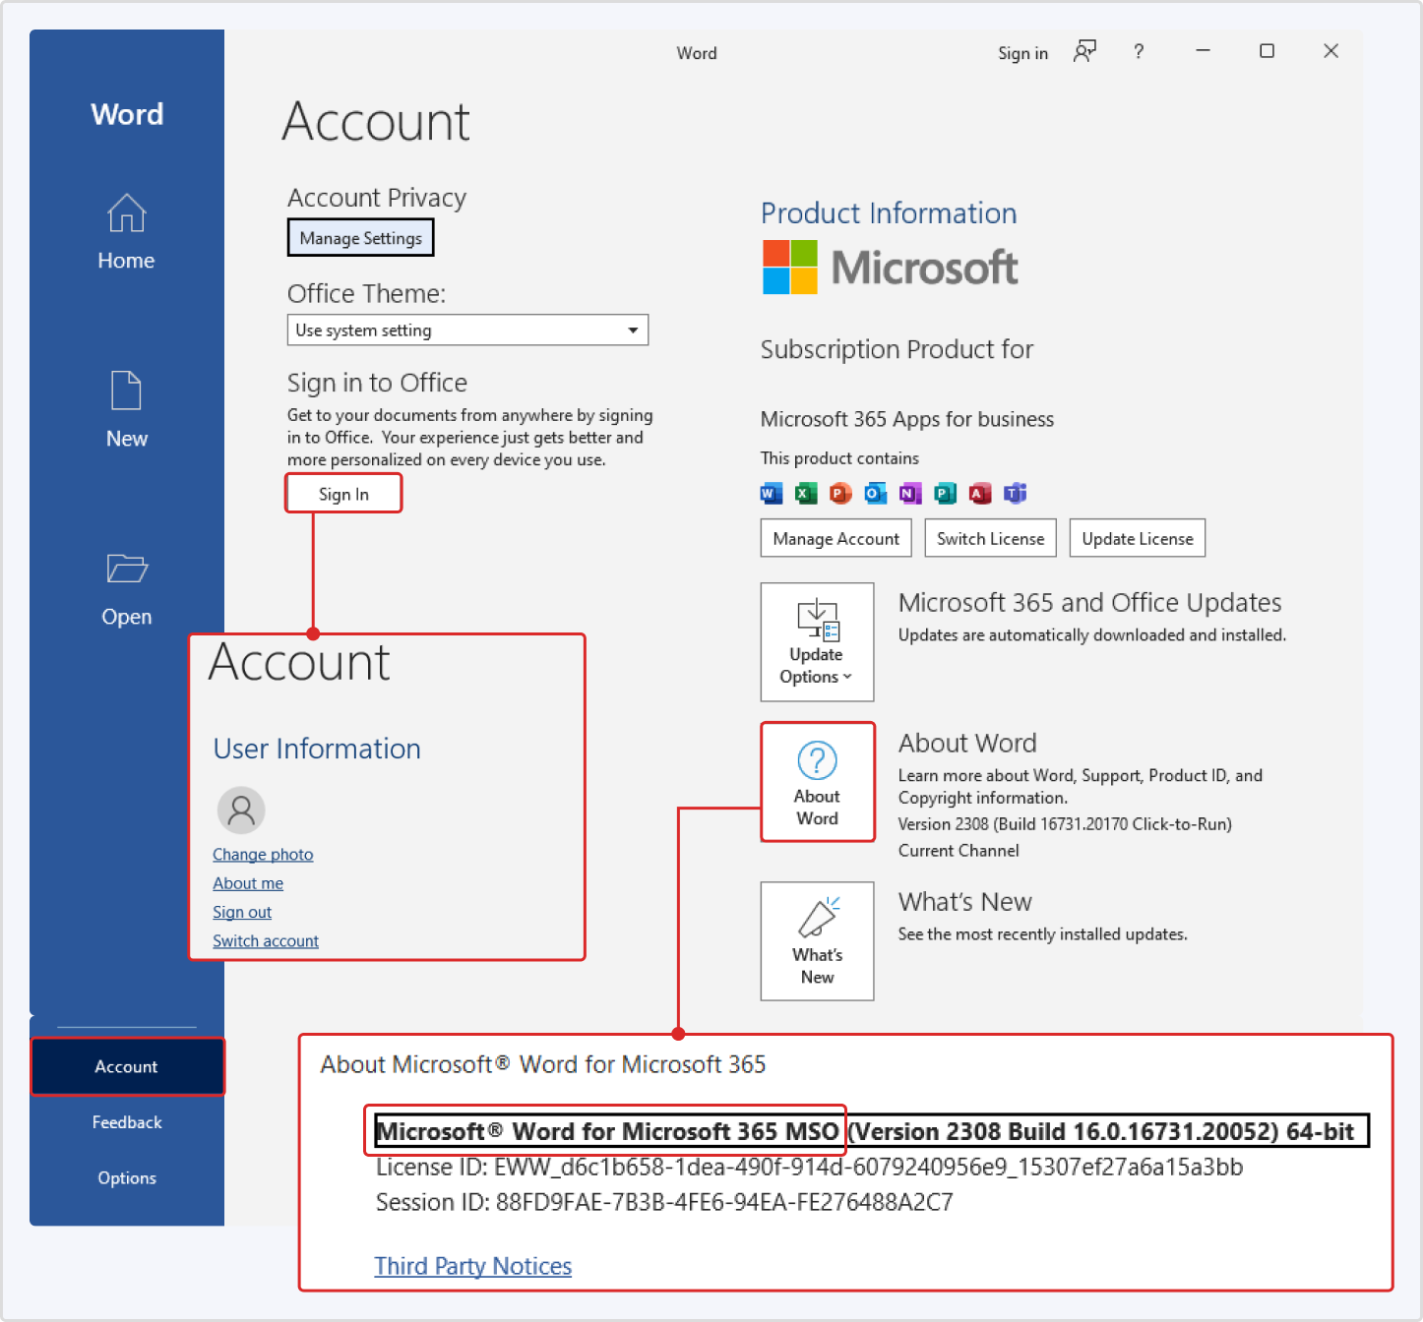Click the Excel icon in product contains row
Screen dimensions: 1423x1322
(806, 493)
